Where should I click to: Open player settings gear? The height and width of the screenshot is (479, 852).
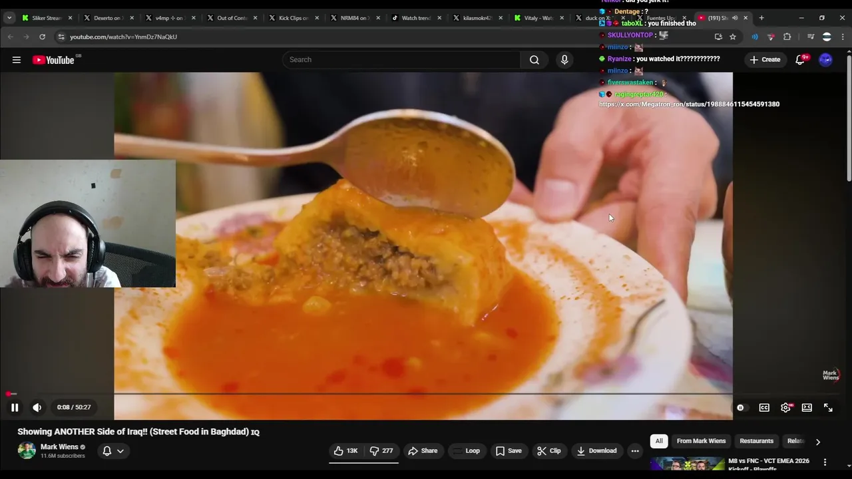[785, 408]
